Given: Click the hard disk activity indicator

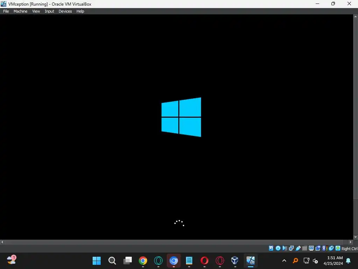Looking at the screenshot, I should pos(271,248).
